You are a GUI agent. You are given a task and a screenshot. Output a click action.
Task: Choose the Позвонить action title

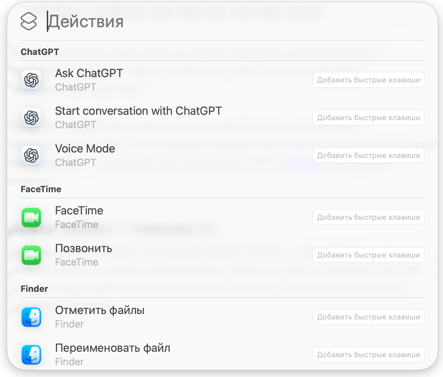coord(83,248)
